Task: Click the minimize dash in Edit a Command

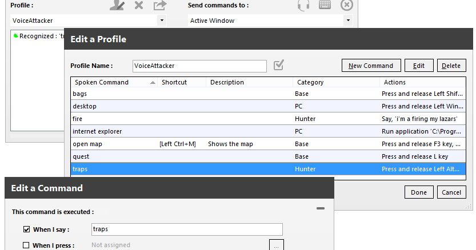Action: coord(321,208)
